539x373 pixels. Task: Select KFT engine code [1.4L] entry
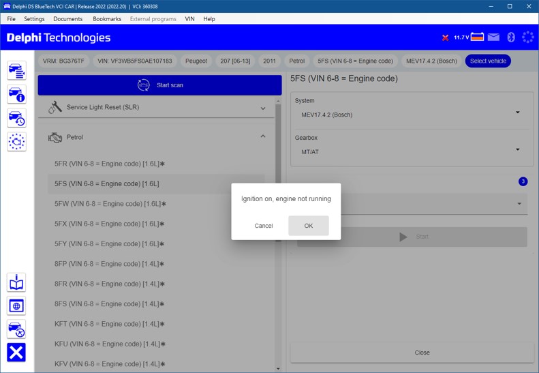coord(157,324)
